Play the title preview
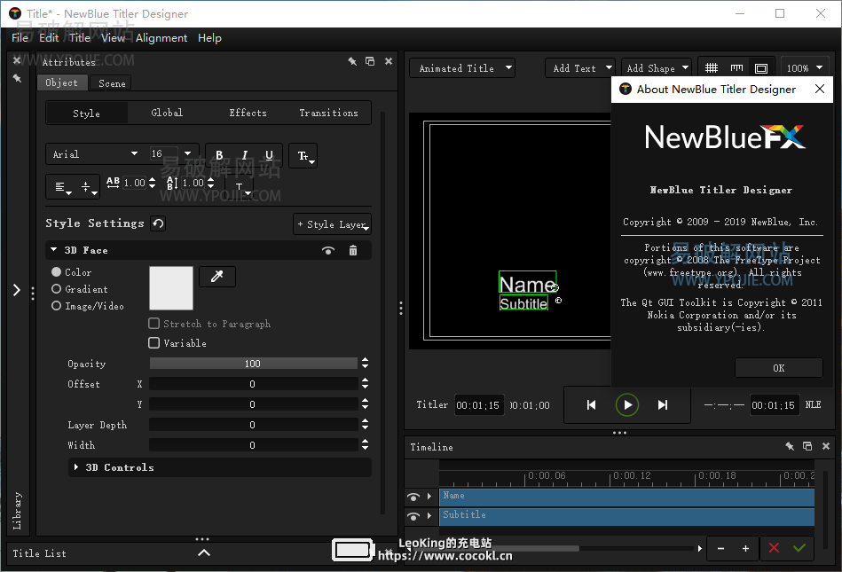 pyautogui.click(x=627, y=405)
